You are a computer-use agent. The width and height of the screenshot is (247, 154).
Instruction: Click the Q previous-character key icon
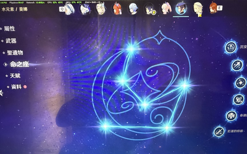coord(62,9)
